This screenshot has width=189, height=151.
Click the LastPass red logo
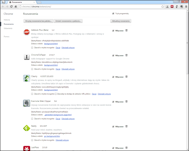click(x=26, y=148)
